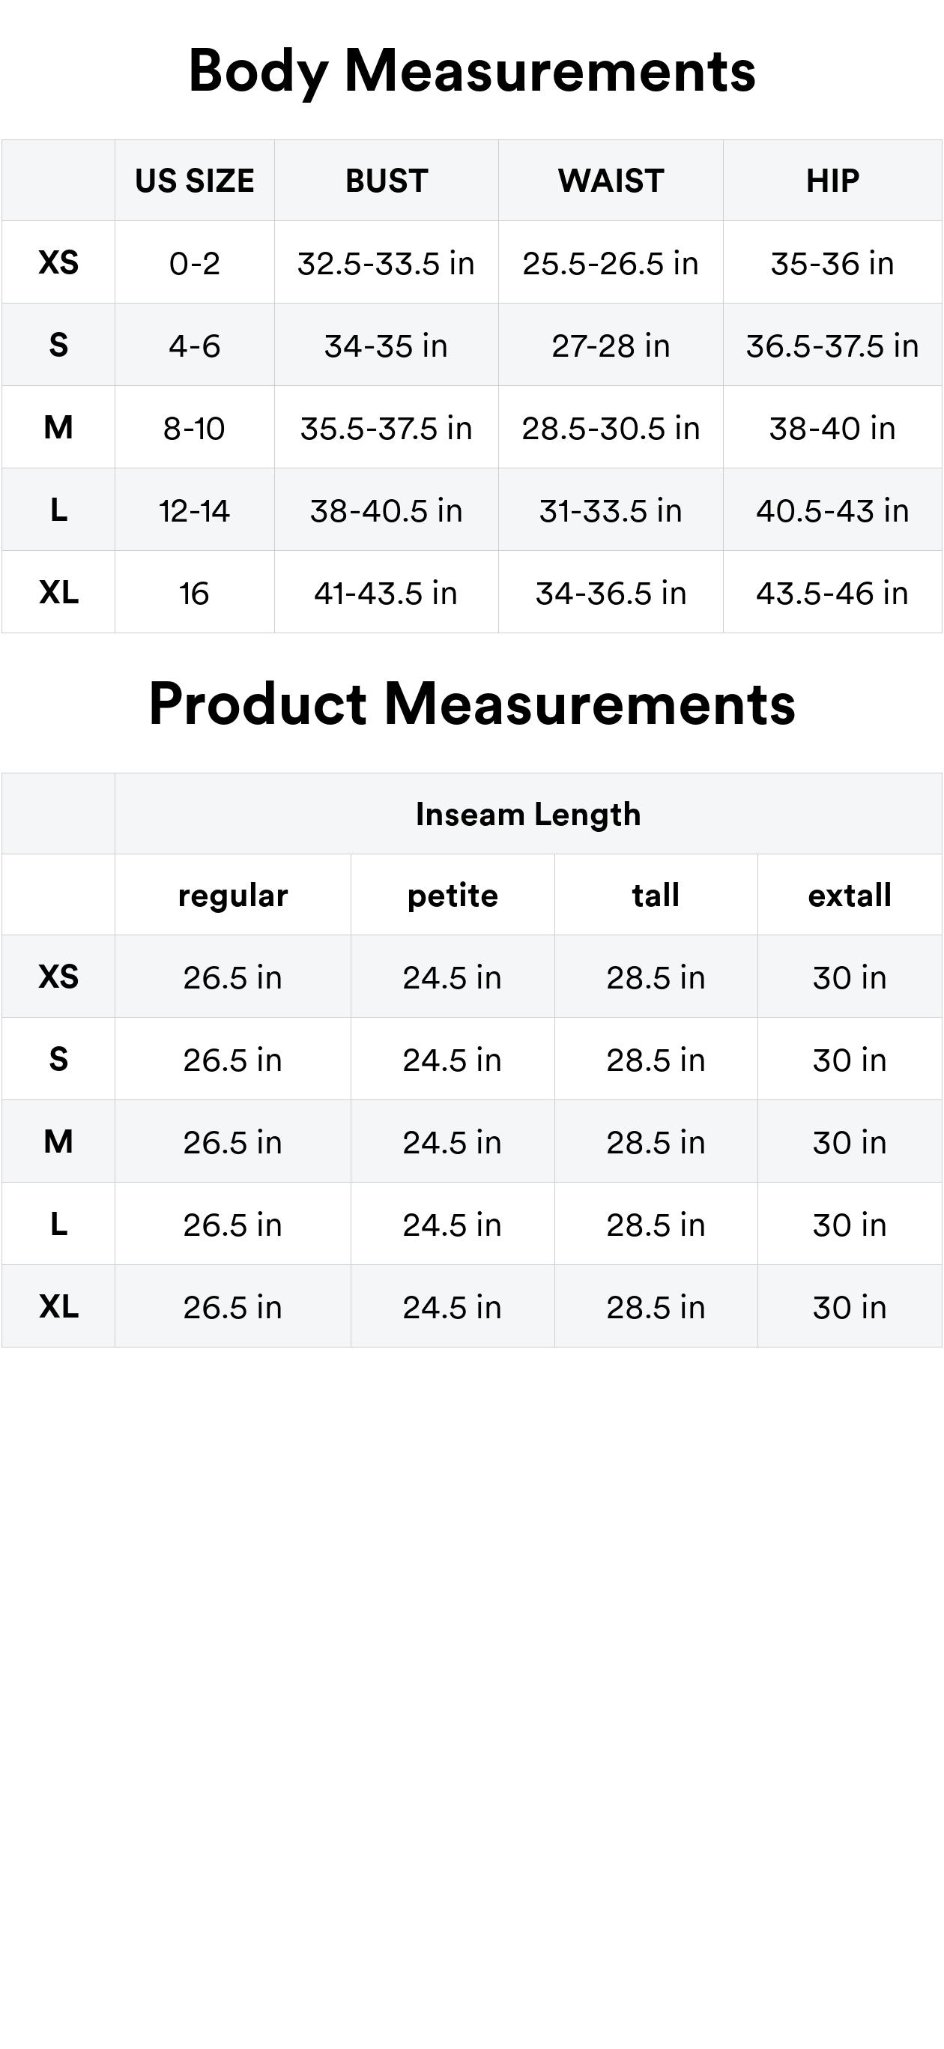Select the petite inseam column header
The width and height of the screenshot is (944, 2049).
point(453,895)
